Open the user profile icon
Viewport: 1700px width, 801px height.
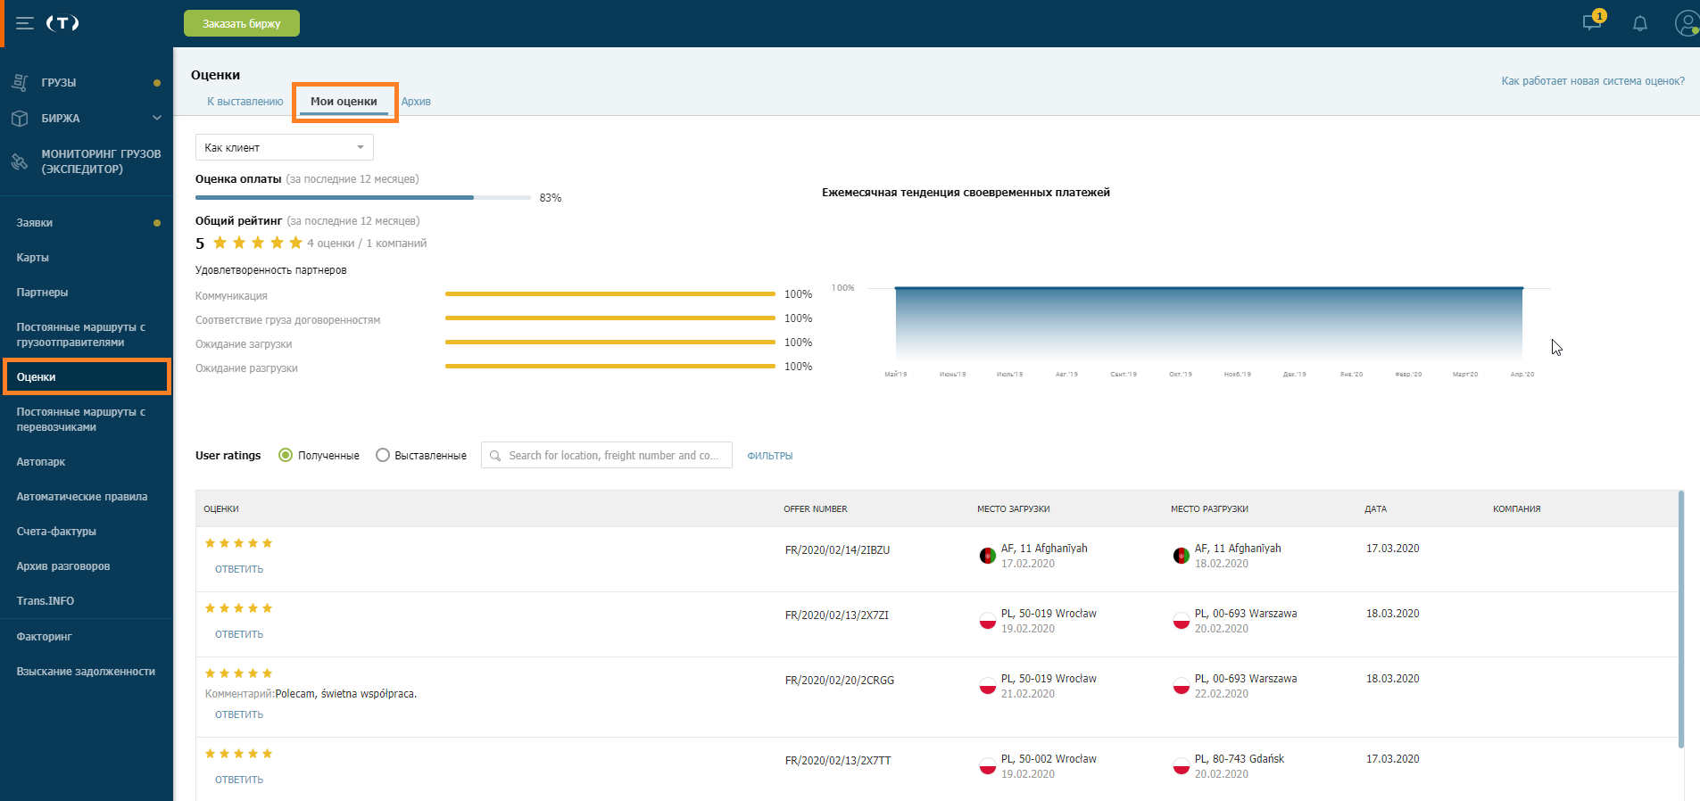click(x=1687, y=23)
